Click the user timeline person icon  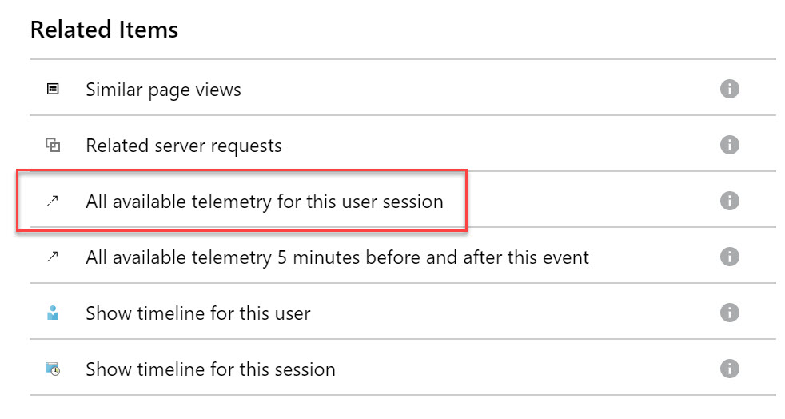[53, 313]
